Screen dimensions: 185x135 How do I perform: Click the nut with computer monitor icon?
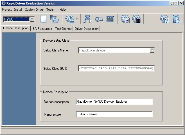coord(125,19)
